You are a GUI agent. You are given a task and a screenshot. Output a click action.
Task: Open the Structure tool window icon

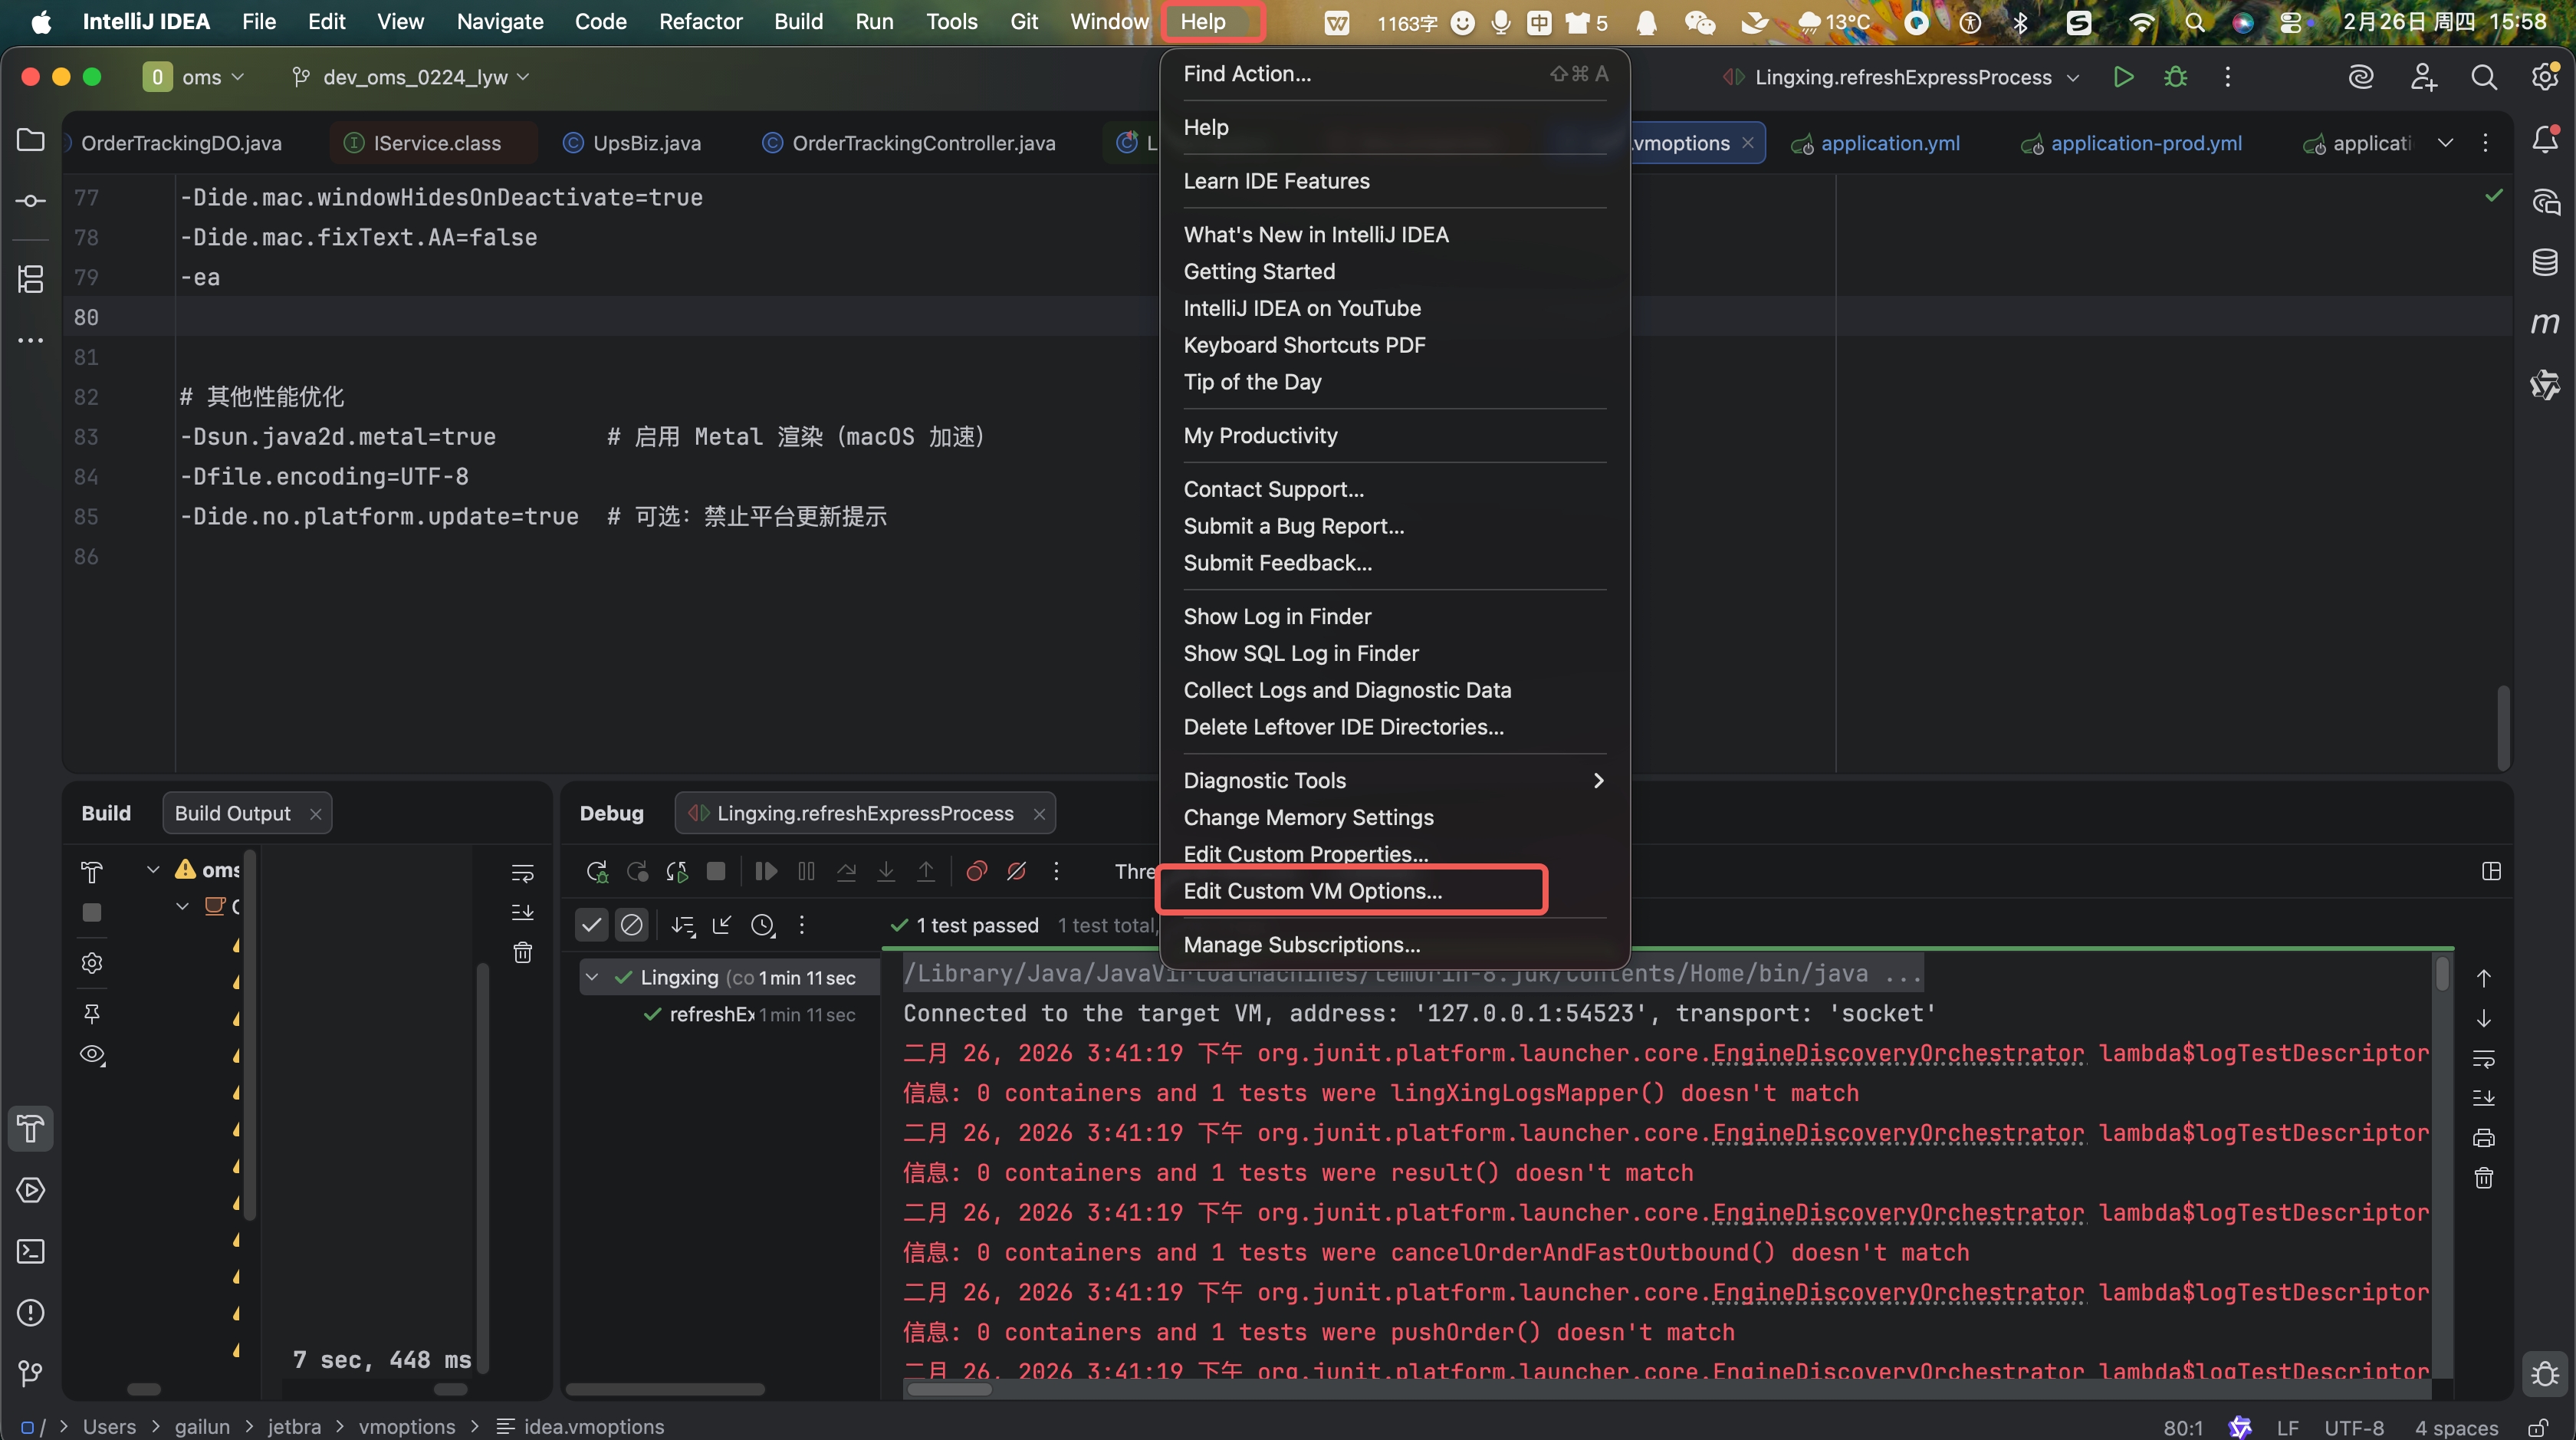coord(31,279)
